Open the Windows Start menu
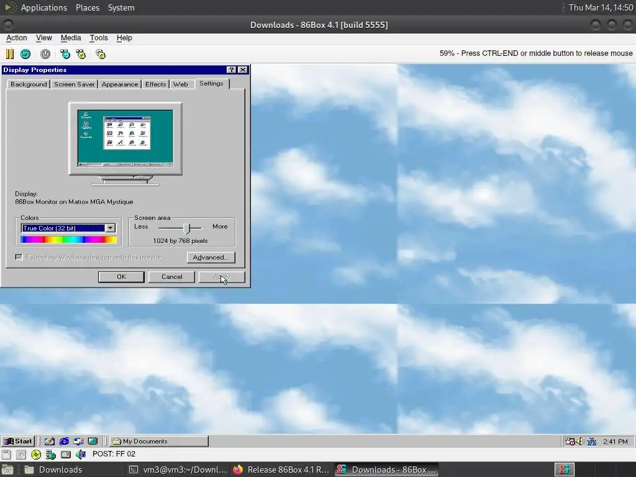This screenshot has height=477, width=636. [18, 442]
